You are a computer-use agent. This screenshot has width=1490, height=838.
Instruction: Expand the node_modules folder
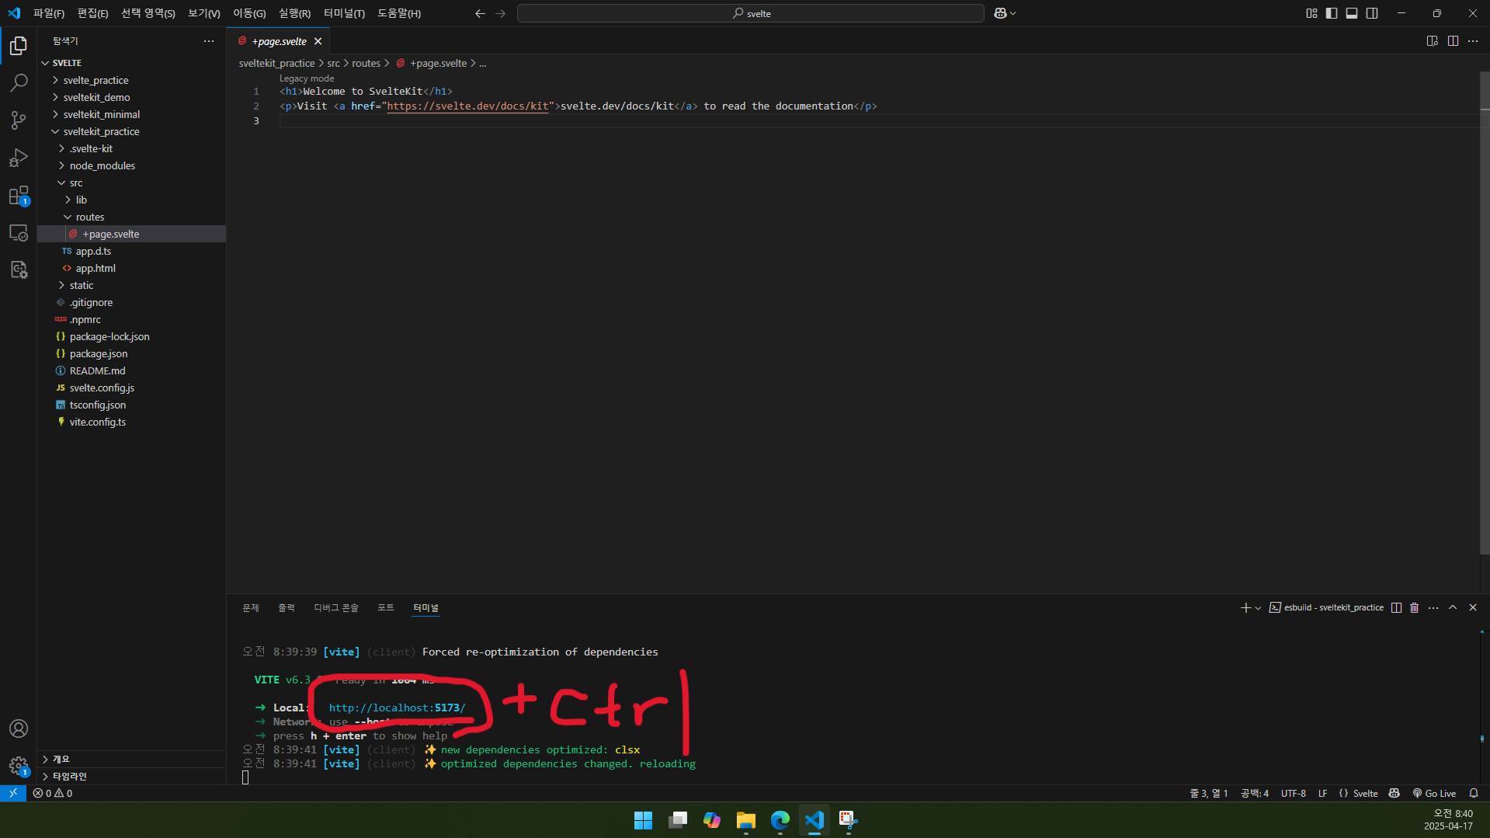(61, 165)
